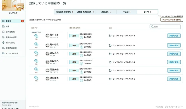
Task: View details for 仮名 彩乃
Action: coord(174,62)
